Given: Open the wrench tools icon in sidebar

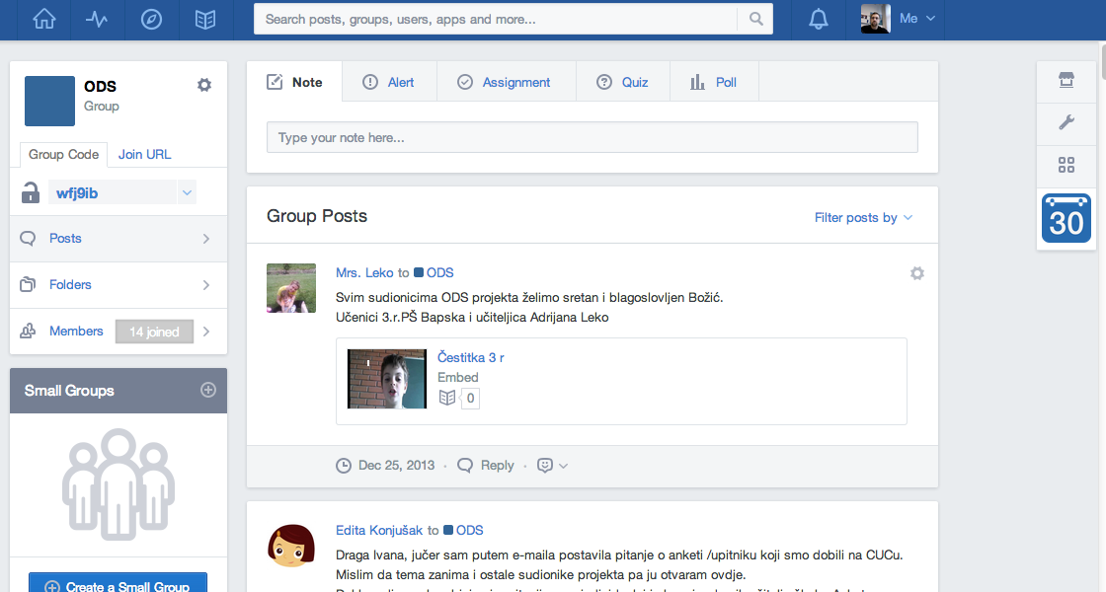Looking at the screenshot, I should click(1066, 122).
